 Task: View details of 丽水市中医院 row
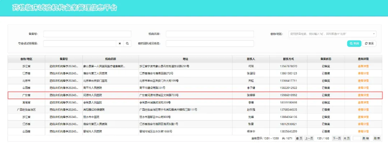pyautogui.click(x=363, y=117)
